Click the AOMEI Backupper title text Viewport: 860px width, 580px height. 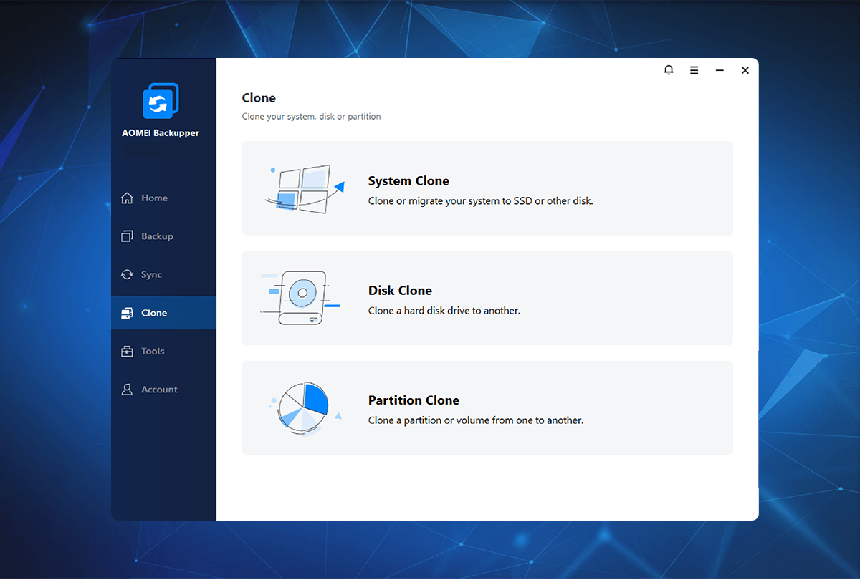tap(161, 132)
